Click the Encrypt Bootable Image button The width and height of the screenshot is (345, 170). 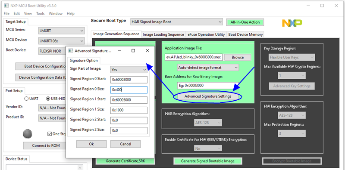(x=292, y=161)
